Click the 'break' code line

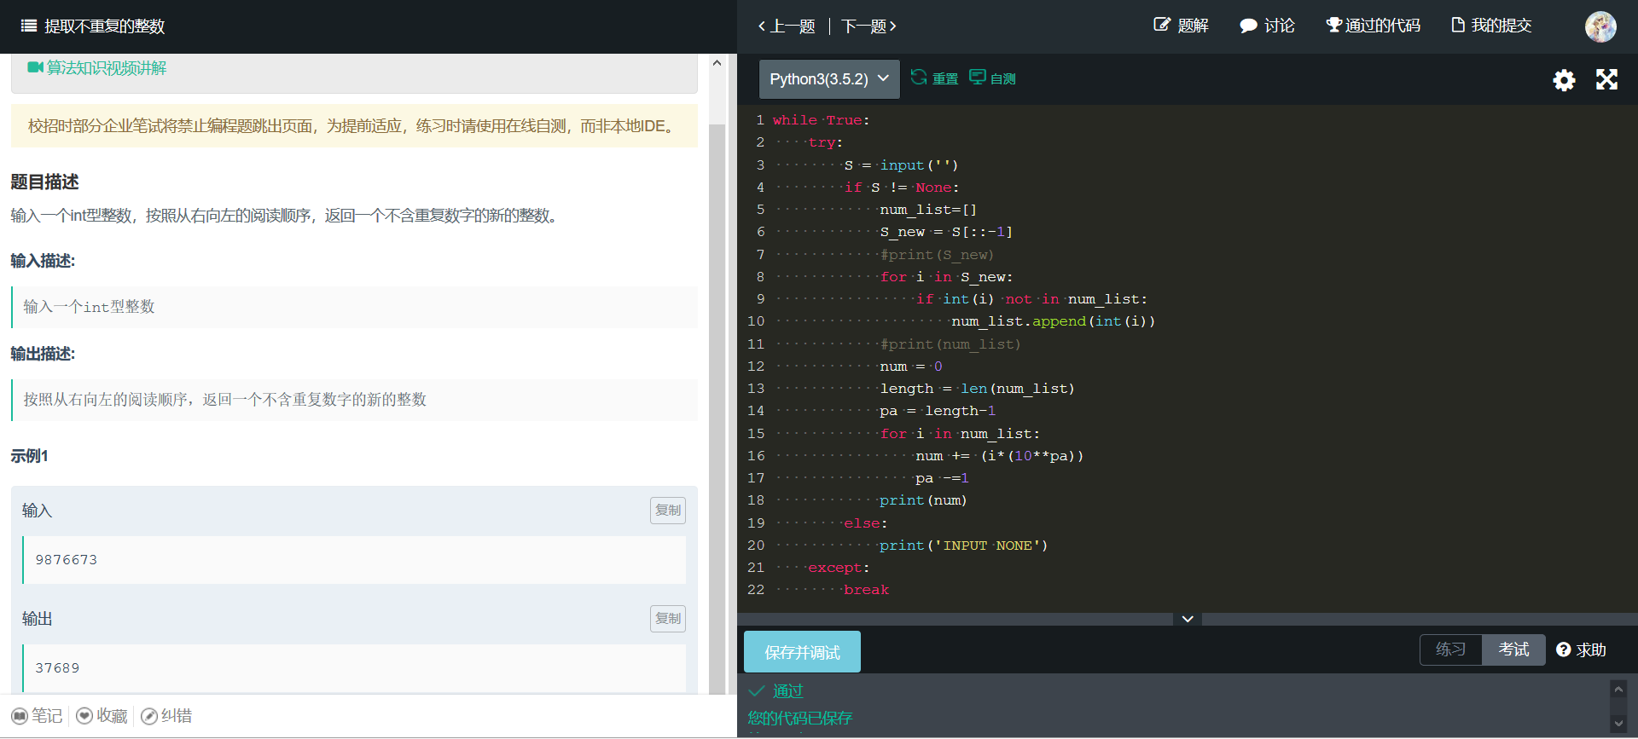(x=866, y=590)
